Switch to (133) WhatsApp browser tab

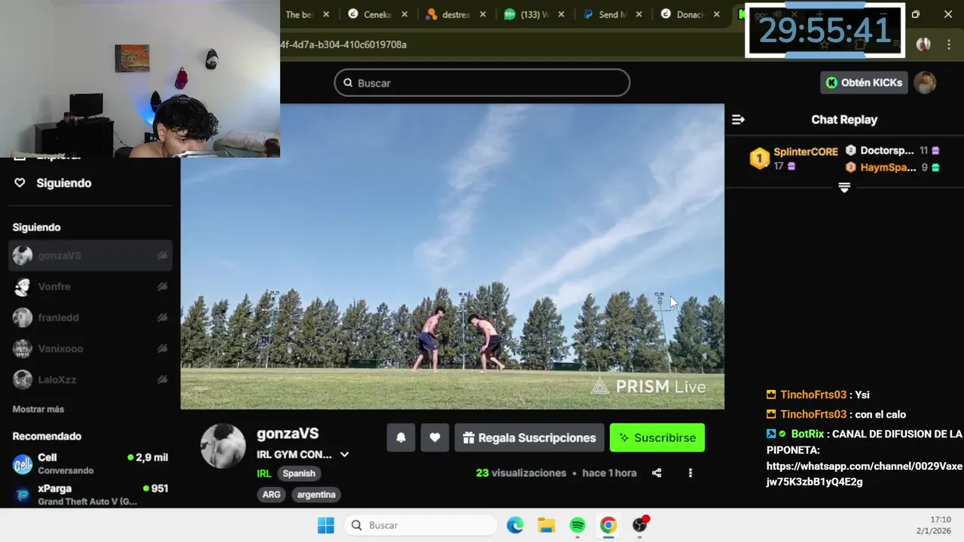[x=534, y=14]
